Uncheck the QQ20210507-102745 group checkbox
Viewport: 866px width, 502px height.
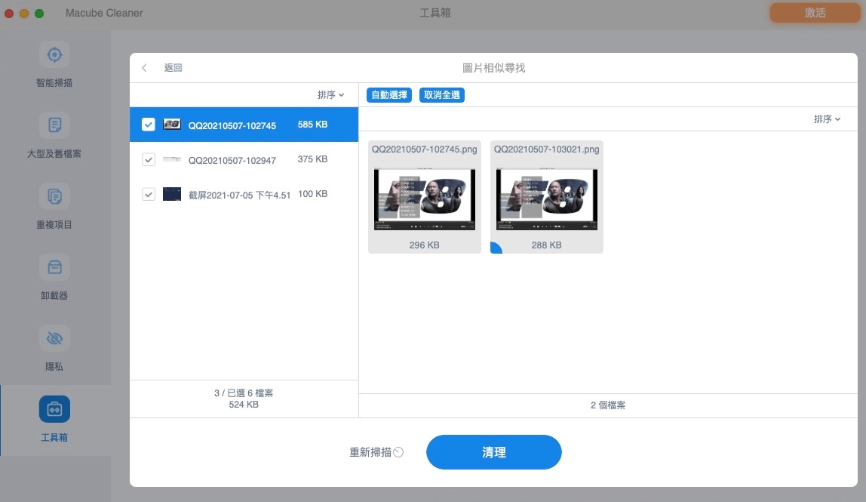click(x=148, y=125)
